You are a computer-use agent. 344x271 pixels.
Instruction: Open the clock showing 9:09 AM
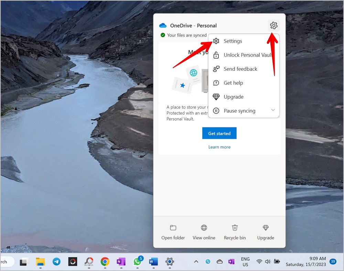click(x=305, y=261)
